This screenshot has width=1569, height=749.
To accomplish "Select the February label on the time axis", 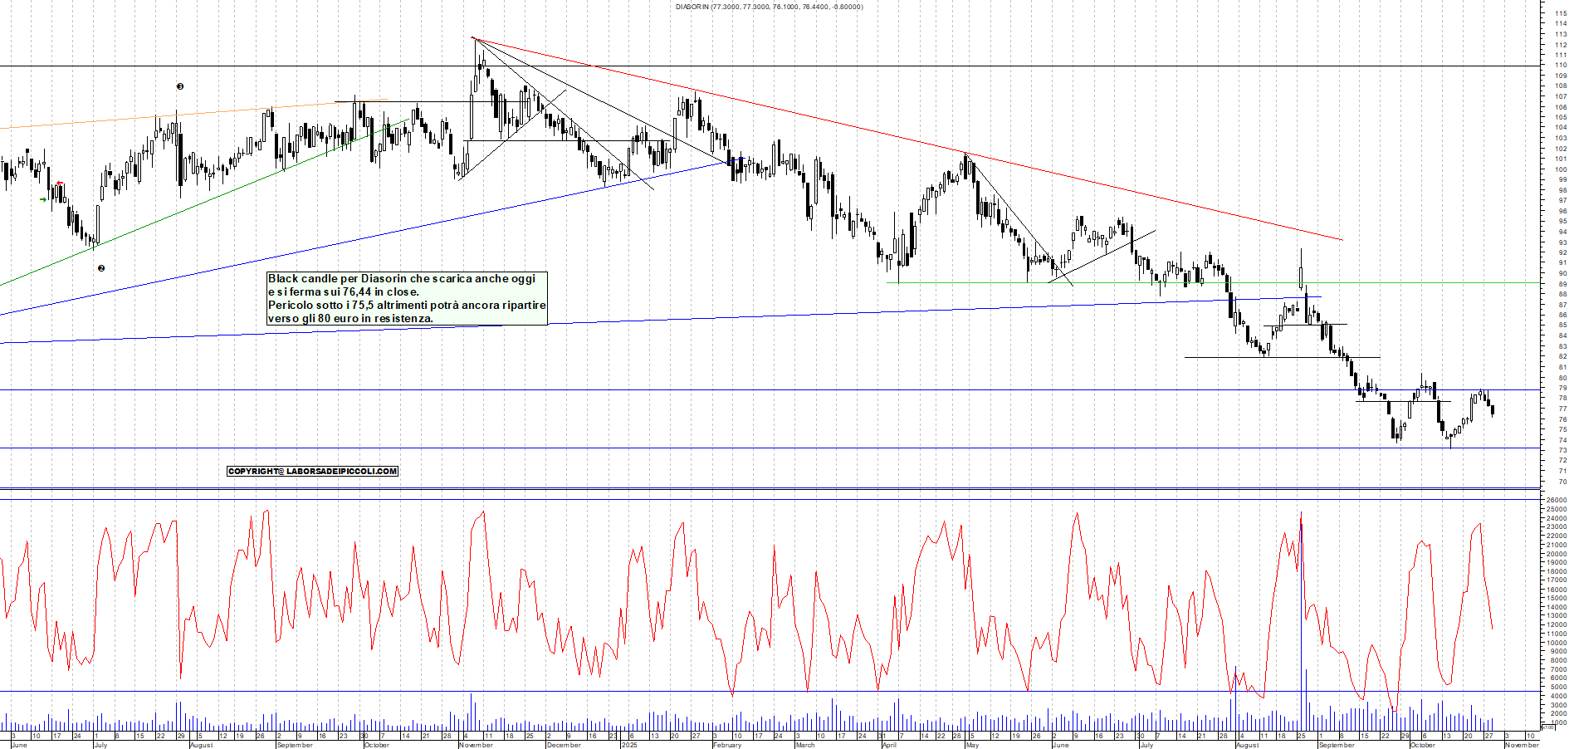I will coord(727,745).
